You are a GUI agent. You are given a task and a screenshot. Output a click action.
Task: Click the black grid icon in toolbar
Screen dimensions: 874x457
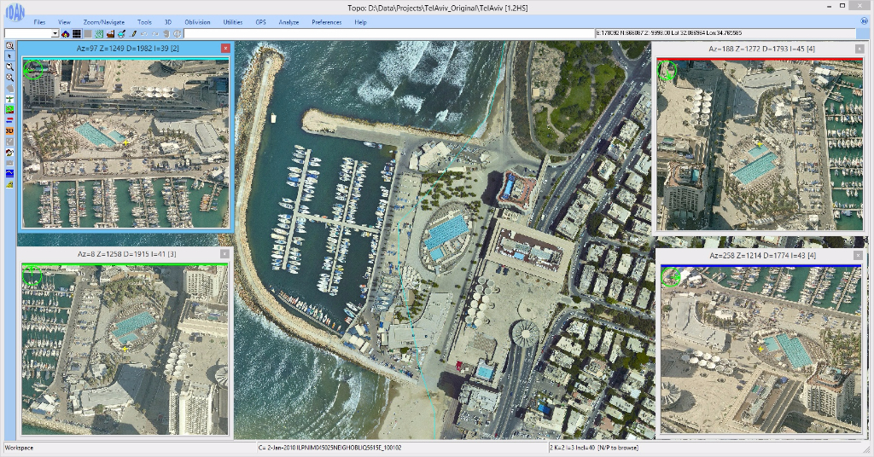[x=76, y=33]
